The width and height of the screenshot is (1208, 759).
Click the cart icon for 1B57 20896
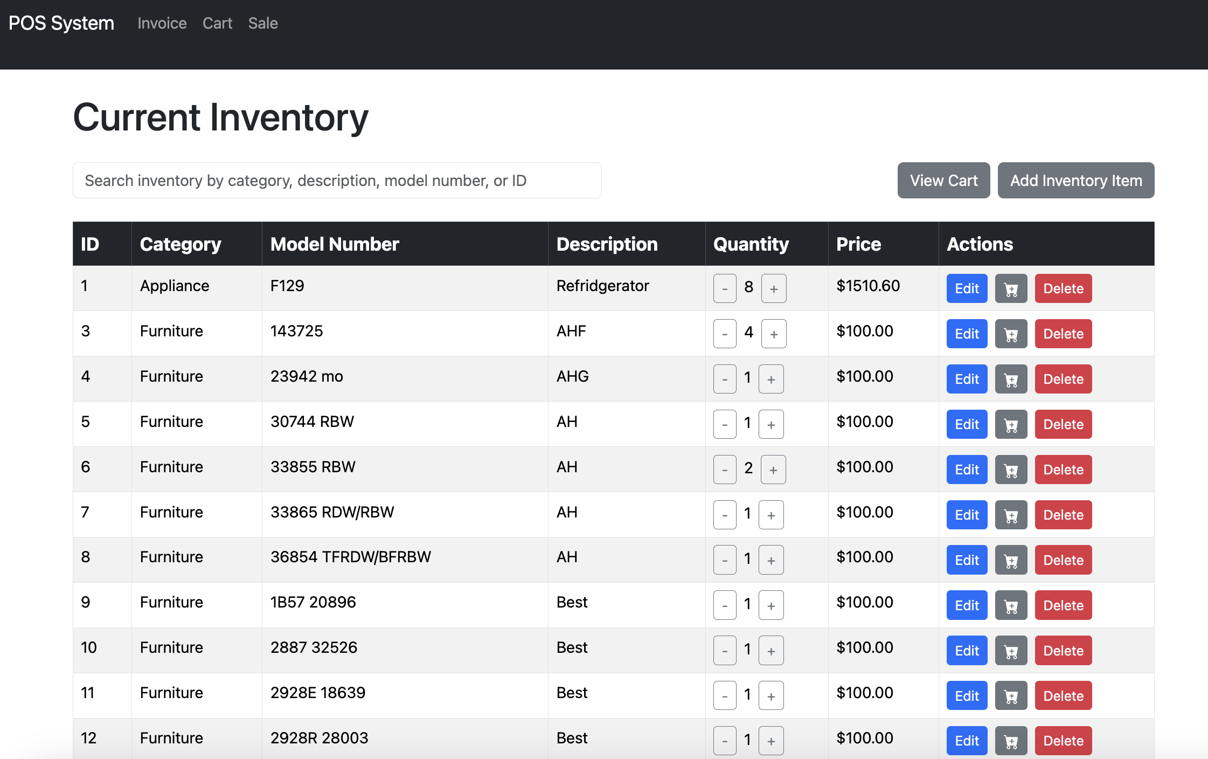coord(1011,605)
